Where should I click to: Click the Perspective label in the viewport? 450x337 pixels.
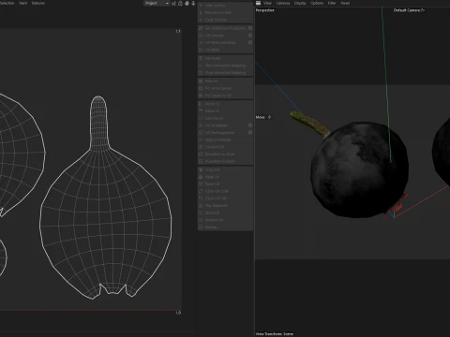coord(264,10)
